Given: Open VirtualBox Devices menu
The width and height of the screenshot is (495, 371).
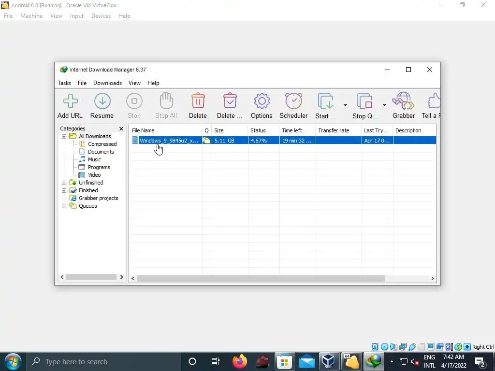Looking at the screenshot, I should tap(101, 16).
